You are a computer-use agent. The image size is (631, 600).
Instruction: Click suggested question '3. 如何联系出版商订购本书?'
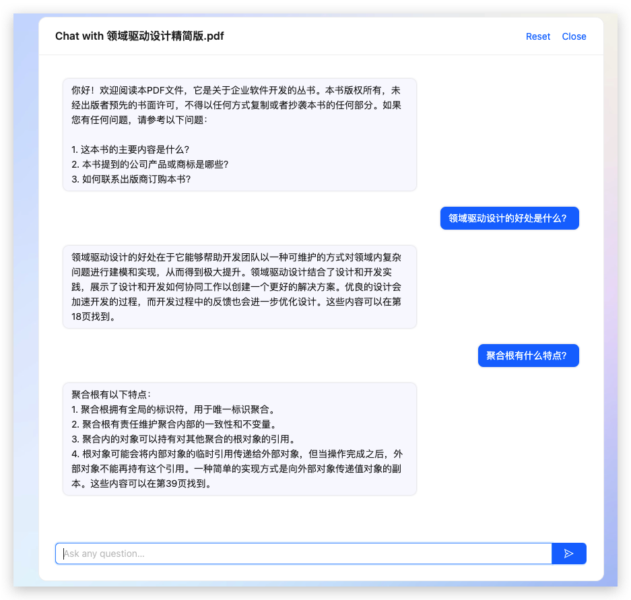tap(131, 179)
